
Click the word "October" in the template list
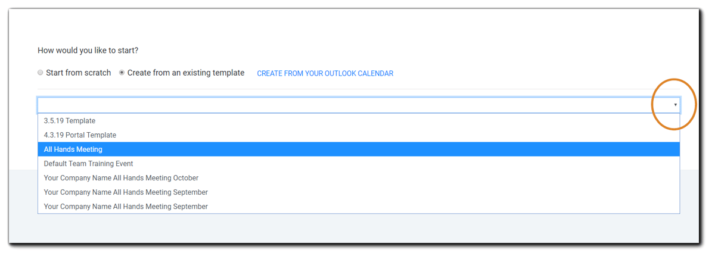coord(185,178)
